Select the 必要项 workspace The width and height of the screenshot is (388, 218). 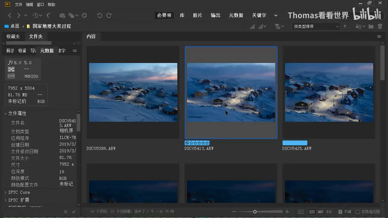click(164, 15)
